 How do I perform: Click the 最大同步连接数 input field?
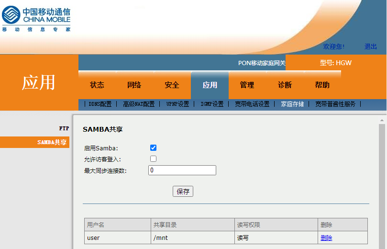(182, 170)
